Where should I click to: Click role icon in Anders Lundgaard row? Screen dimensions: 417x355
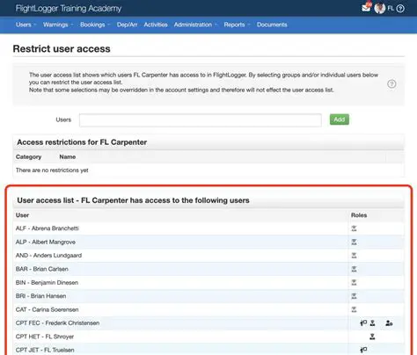[354, 256]
